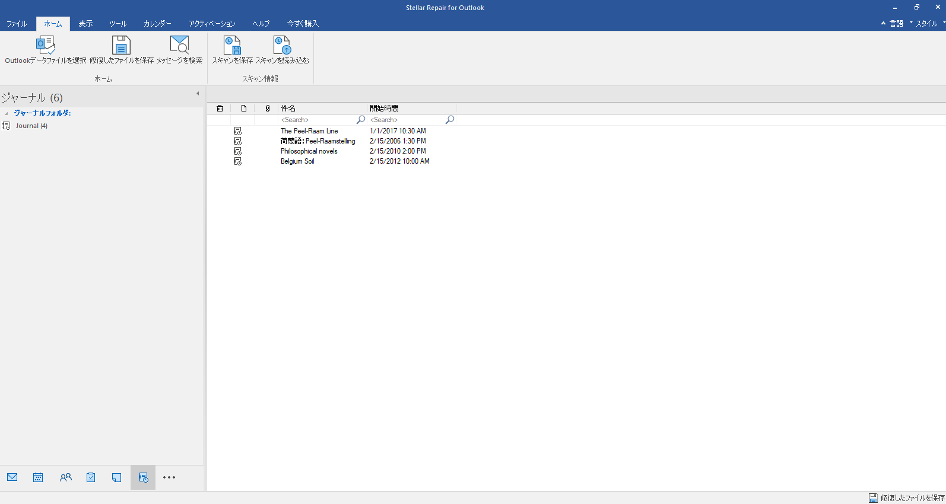The width and height of the screenshot is (946, 504).
Task: Open 表示 ribbon tab
Action: [x=85, y=24]
